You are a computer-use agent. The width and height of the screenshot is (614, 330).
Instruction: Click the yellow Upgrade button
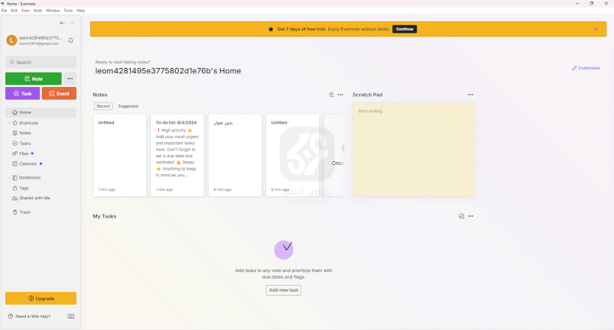(41, 299)
